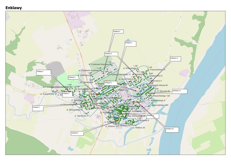
Task: Click map label 'ul. Jana Pawła II 1'
Action: tap(127, 79)
